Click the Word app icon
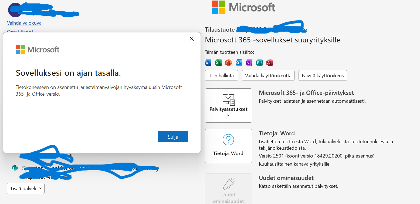This screenshot has width=420, height=204. coord(208,63)
